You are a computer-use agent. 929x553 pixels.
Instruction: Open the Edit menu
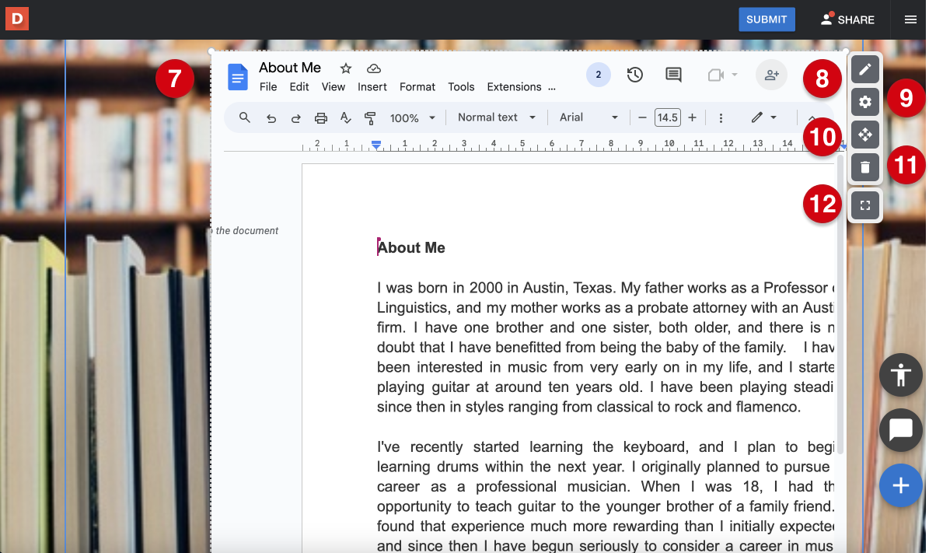point(299,86)
